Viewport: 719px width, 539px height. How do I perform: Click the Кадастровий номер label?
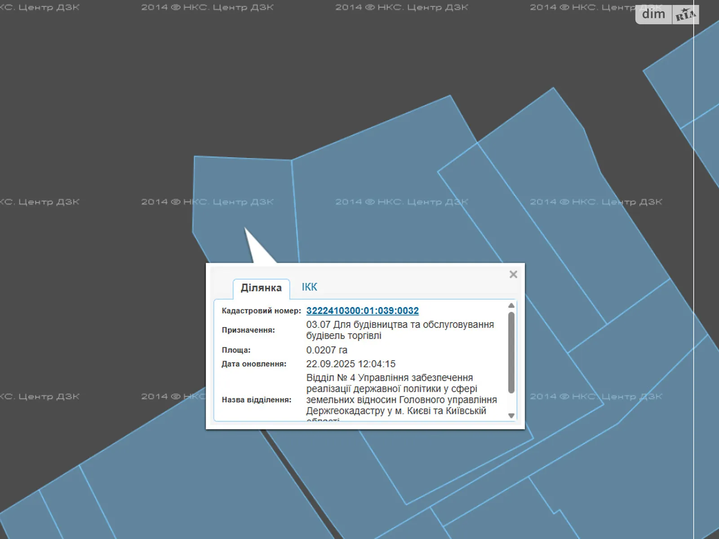pos(261,311)
